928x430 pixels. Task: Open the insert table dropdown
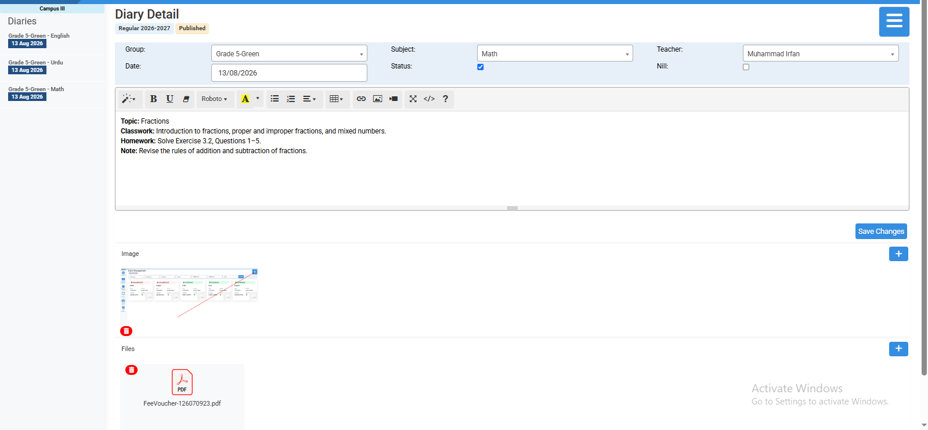[x=337, y=99]
